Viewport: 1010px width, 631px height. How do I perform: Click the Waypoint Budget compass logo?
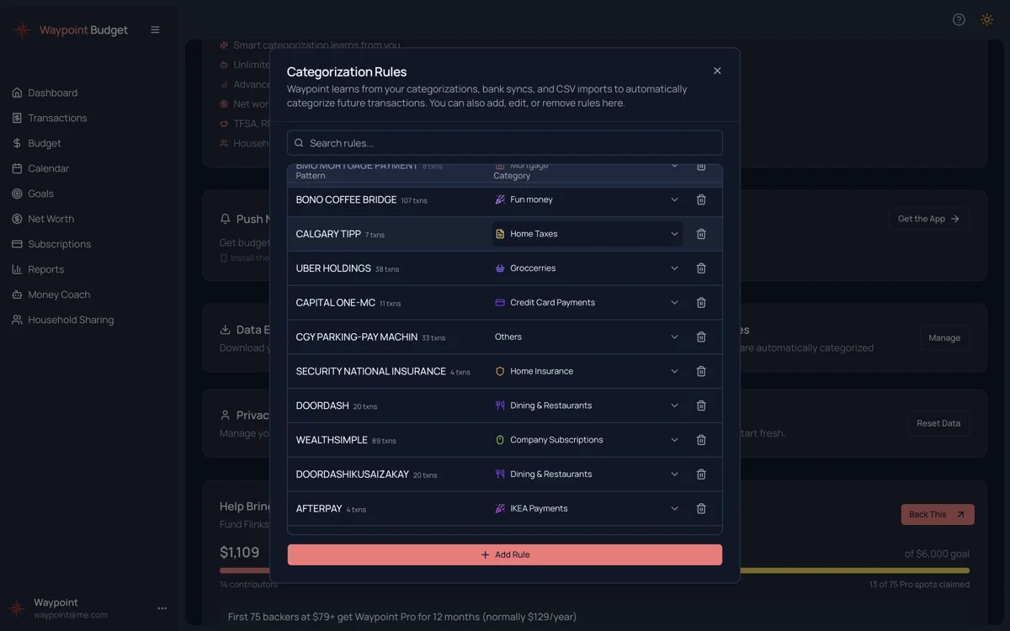click(22, 30)
